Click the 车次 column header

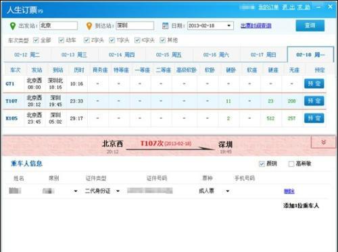point(16,70)
